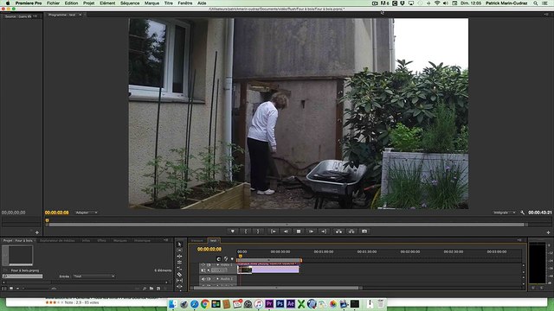The width and height of the screenshot is (554, 311).
Task: Switch Project panel to icon view
Action: (x=11, y=289)
